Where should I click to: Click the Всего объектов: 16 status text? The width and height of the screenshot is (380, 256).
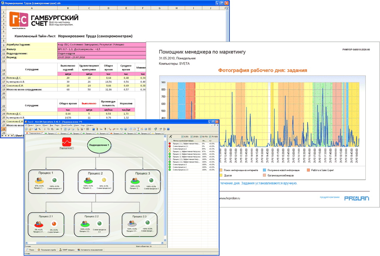tap(144, 246)
